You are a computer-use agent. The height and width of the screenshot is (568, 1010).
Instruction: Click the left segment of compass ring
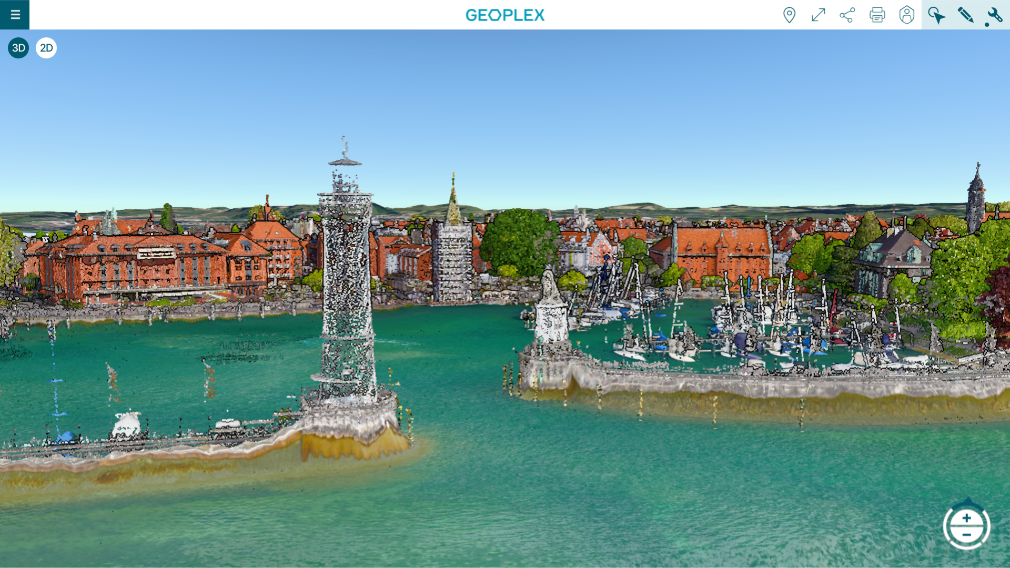(x=946, y=526)
